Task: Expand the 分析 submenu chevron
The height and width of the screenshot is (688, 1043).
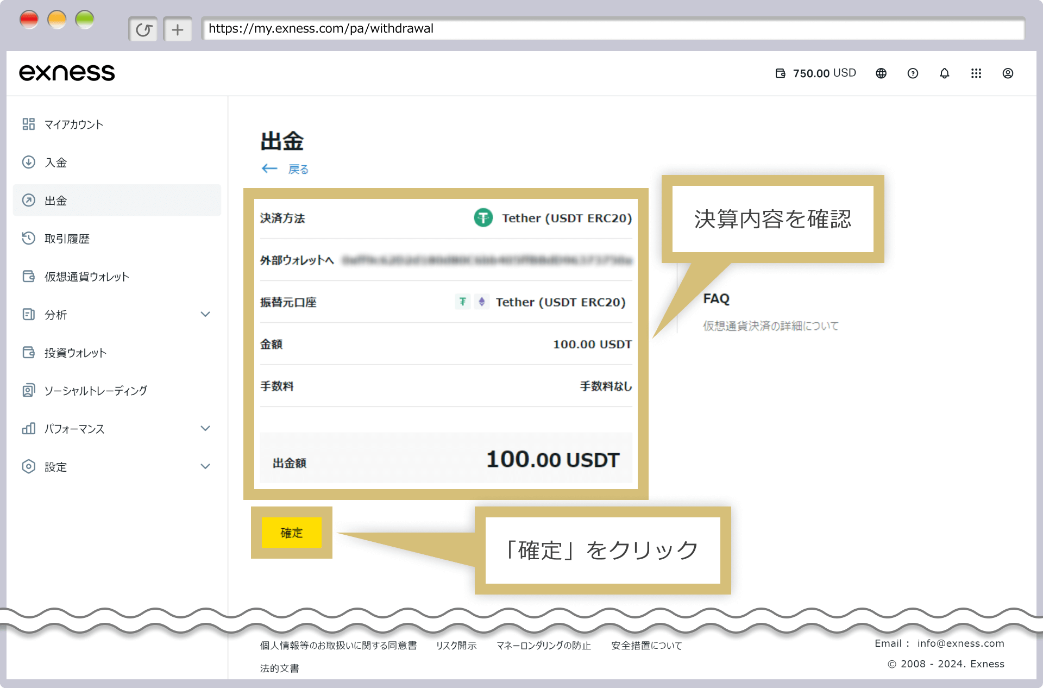Action: (x=205, y=315)
